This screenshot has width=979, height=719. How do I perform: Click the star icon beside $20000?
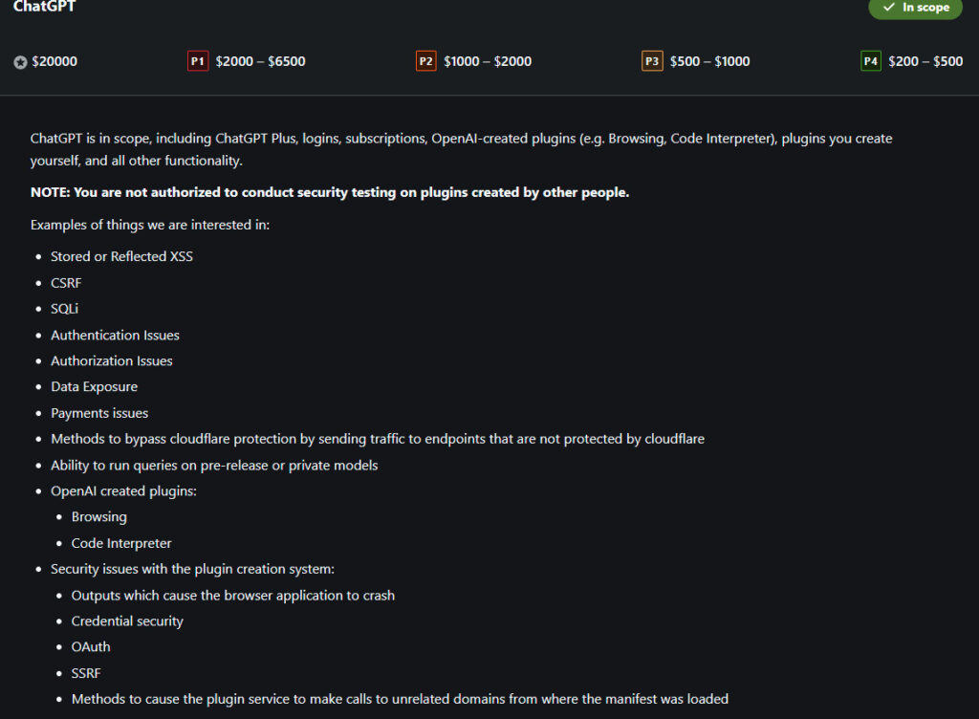[x=21, y=62]
